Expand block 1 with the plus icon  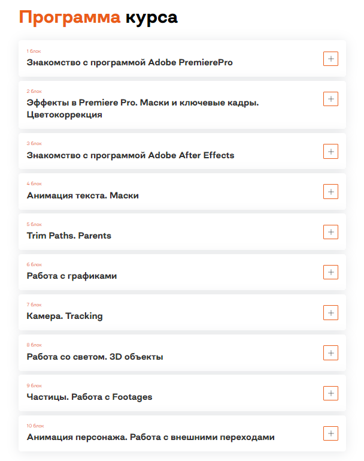330,59
